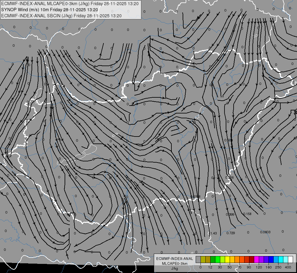The width and height of the screenshot is (297, 273).
Task: Click the legend scale value '70'
Action: [x=239, y=267]
